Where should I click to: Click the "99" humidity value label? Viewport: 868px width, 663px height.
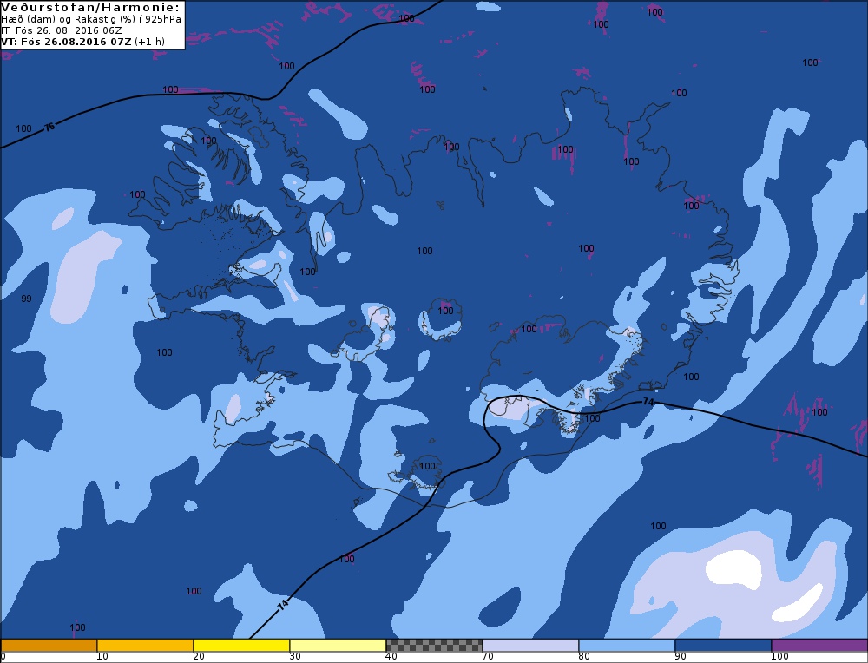tap(26, 299)
